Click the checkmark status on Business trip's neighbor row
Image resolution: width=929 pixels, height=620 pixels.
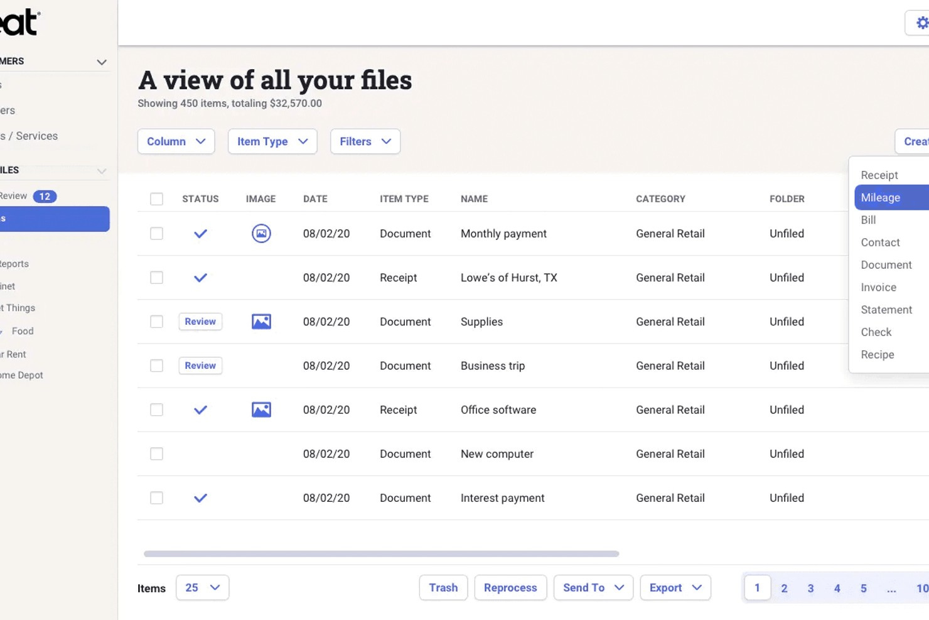click(200, 409)
